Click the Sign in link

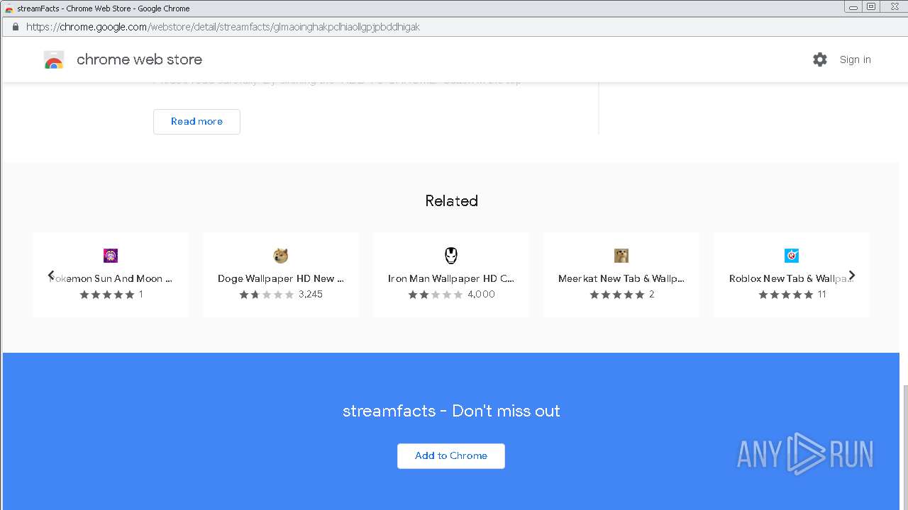point(855,59)
